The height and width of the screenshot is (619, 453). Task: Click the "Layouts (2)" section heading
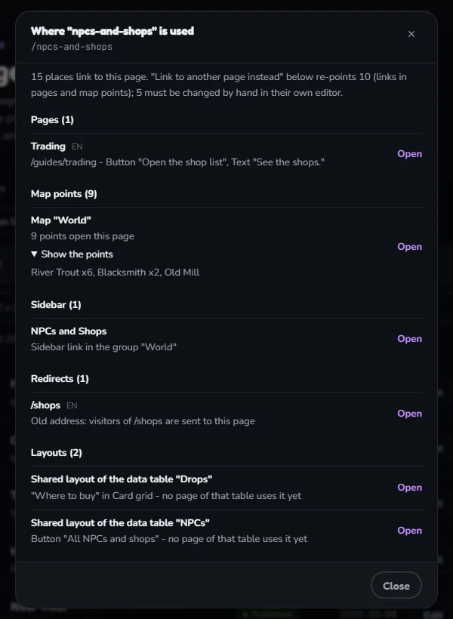click(x=57, y=453)
